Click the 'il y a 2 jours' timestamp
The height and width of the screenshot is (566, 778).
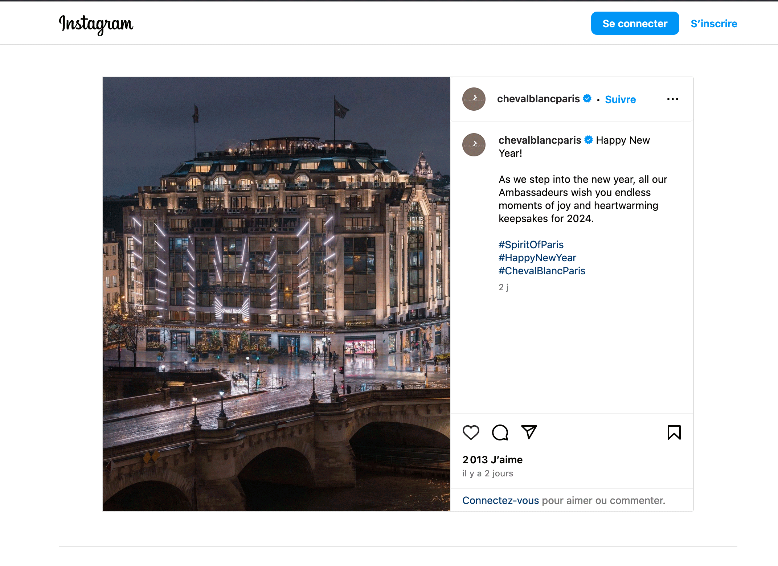[487, 473]
